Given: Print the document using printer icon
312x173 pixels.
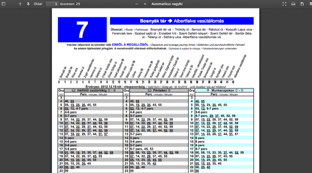Looking at the screenshot, I should pos(293,4).
